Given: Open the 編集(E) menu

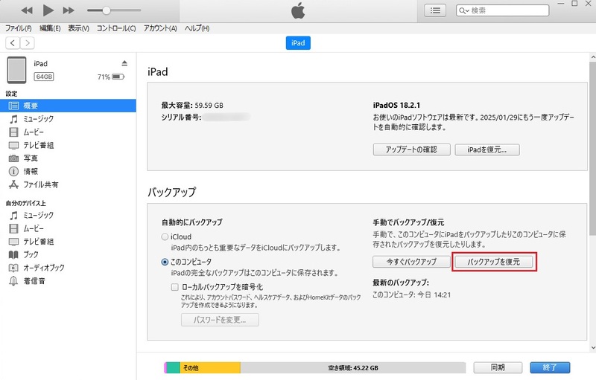Looking at the screenshot, I should pyautogui.click(x=50, y=28).
